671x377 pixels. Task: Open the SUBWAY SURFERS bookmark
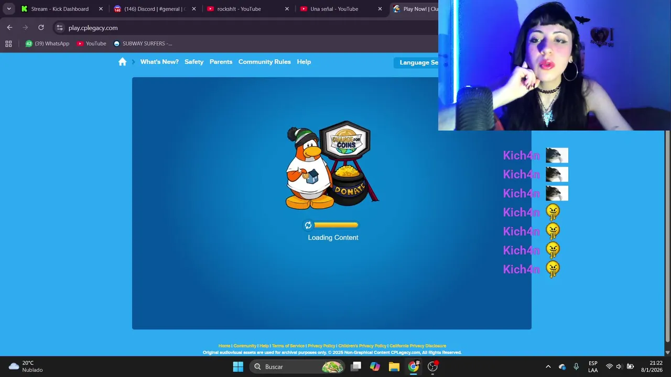point(143,43)
